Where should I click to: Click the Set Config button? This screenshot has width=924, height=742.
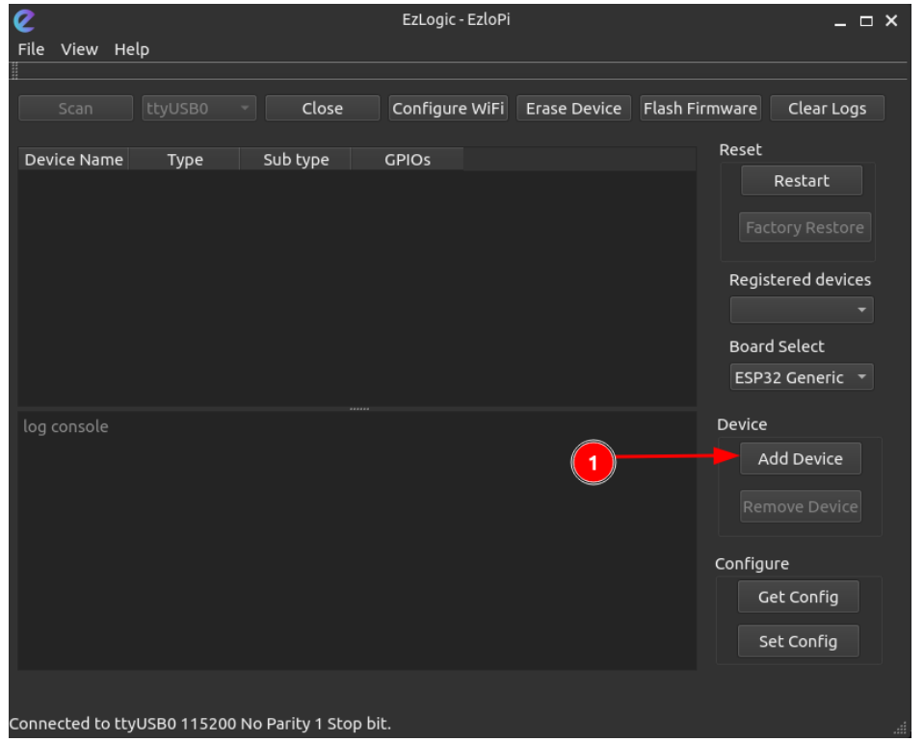click(x=798, y=641)
